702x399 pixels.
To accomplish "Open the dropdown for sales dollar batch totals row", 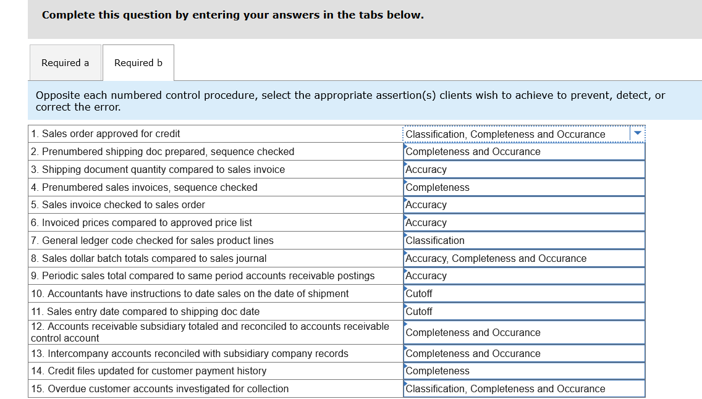I will pyautogui.click(x=524, y=258).
